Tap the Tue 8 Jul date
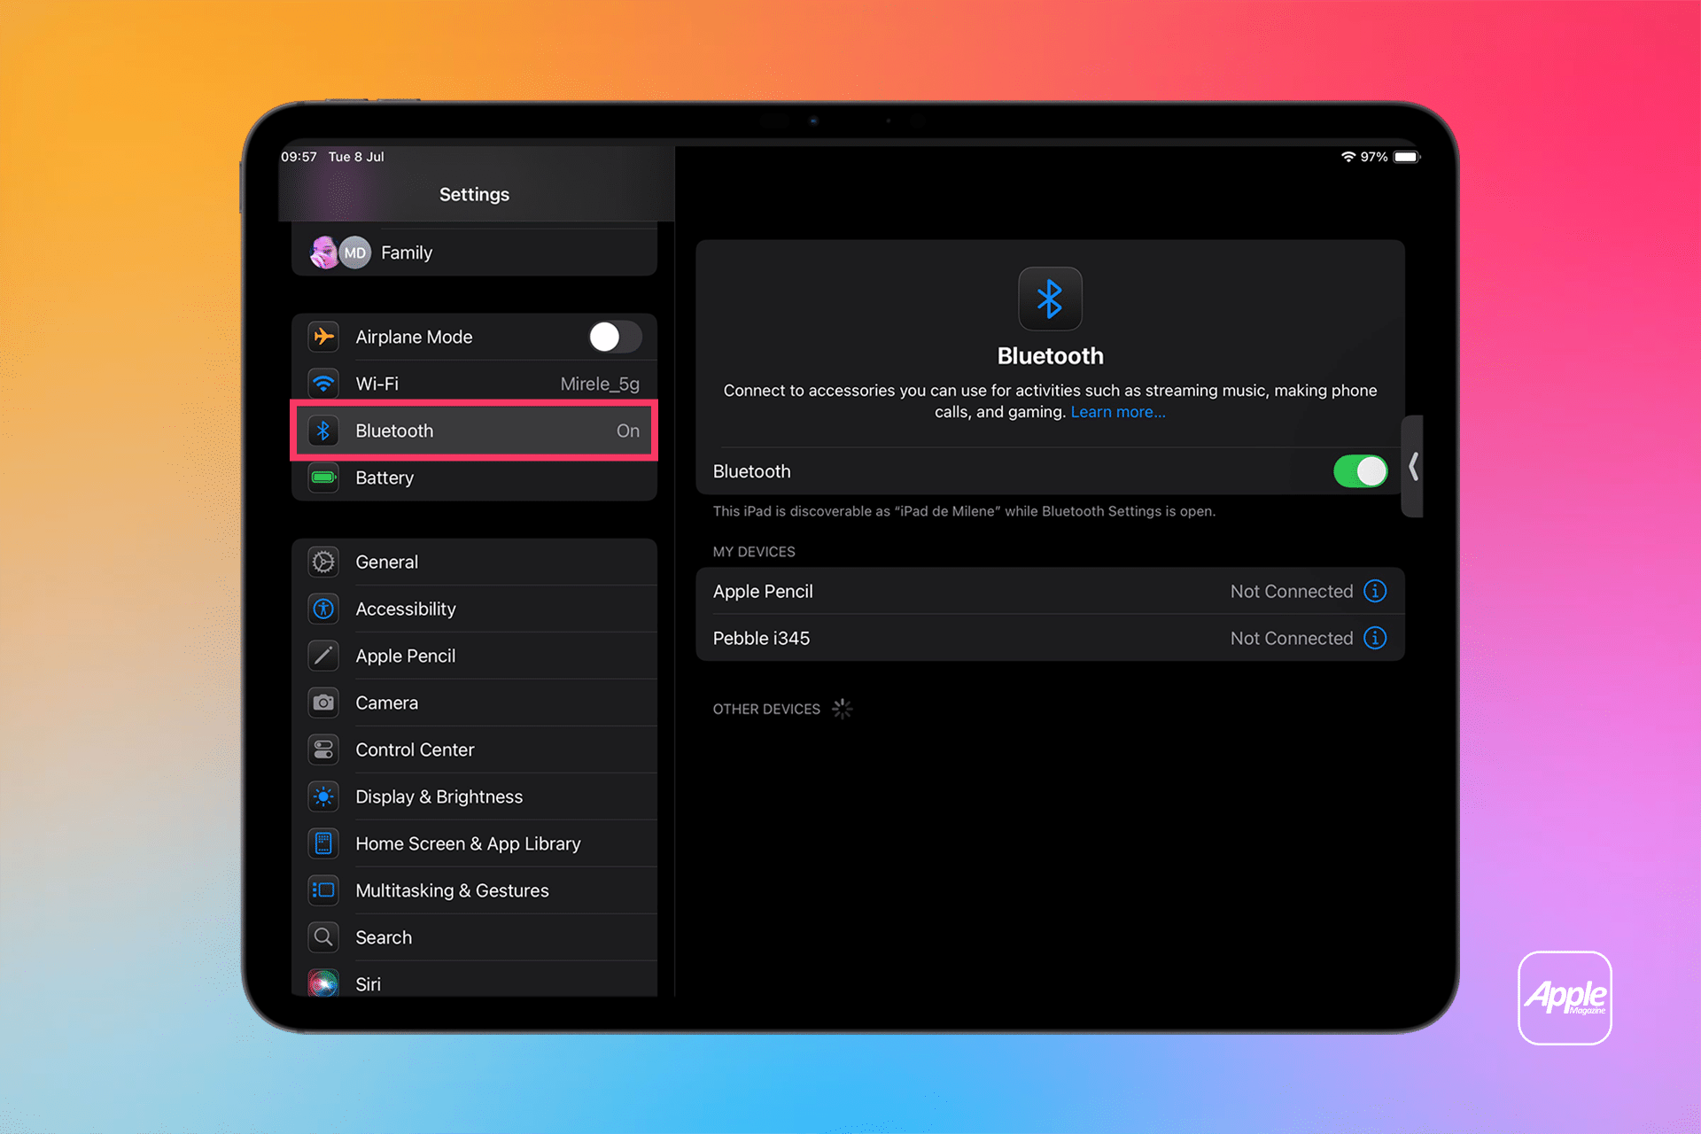This screenshot has width=1701, height=1134. pyautogui.click(x=356, y=157)
